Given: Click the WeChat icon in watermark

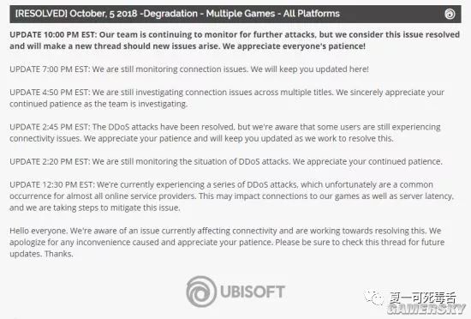Looking at the screenshot, I should (373, 298).
